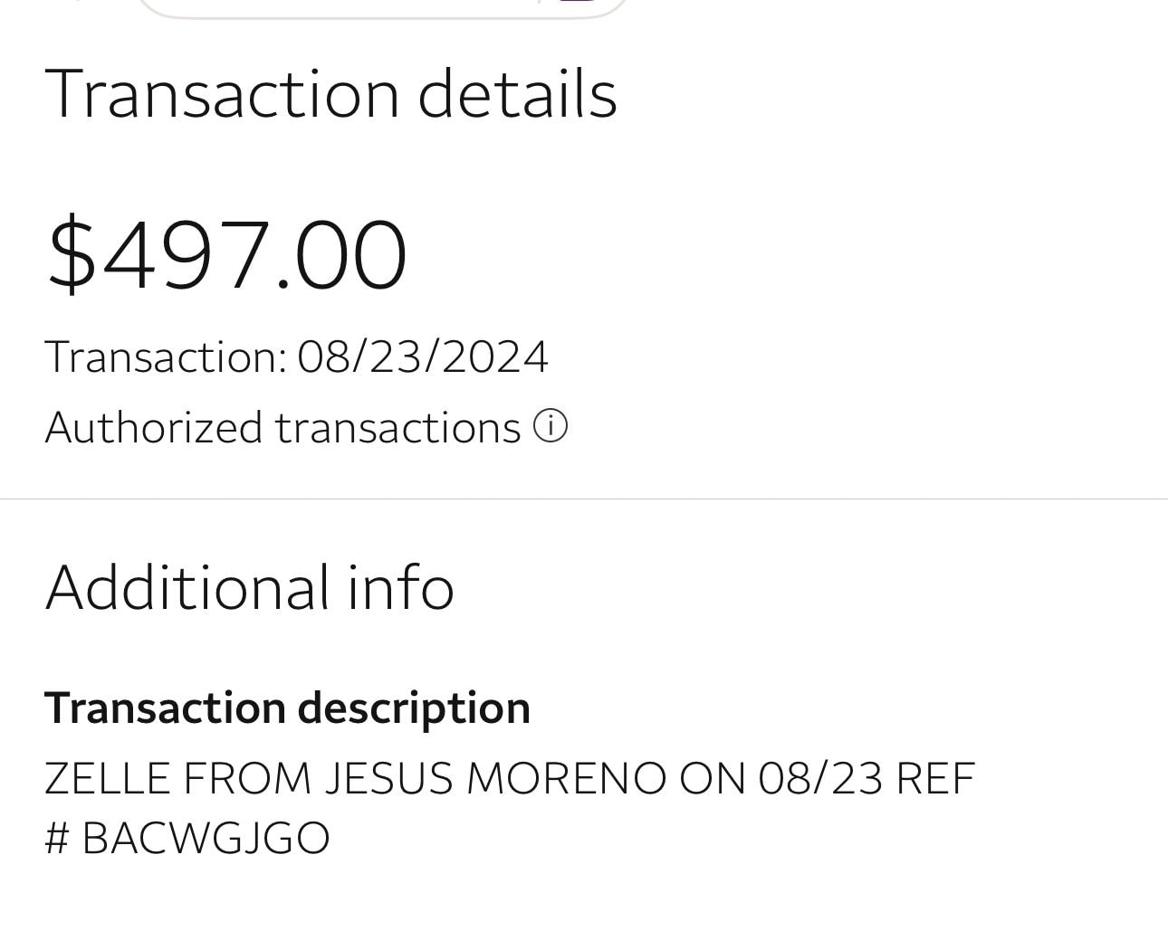Select the reference code BACWGJGO
Image resolution: width=1168 pixels, height=950 pixels.
coord(206,838)
